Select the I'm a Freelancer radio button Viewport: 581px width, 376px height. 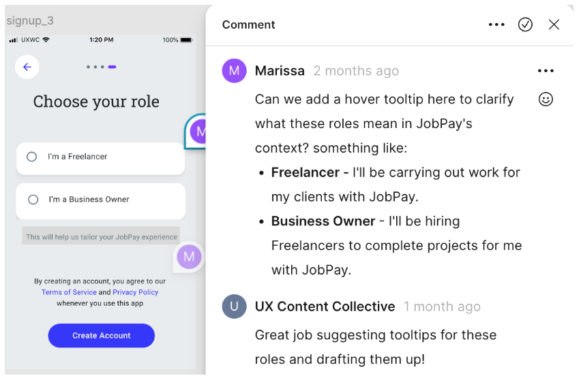pos(32,157)
